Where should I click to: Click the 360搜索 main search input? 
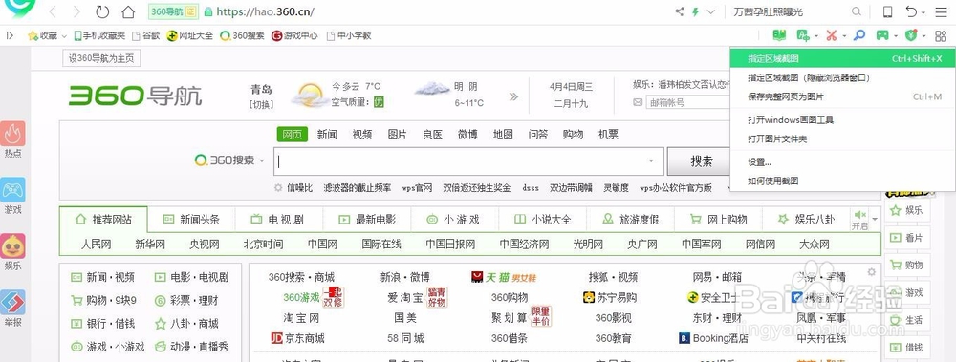click(468, 160)
